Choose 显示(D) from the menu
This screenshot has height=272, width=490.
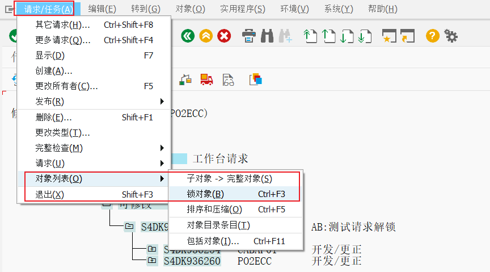(x=94, y=56)
